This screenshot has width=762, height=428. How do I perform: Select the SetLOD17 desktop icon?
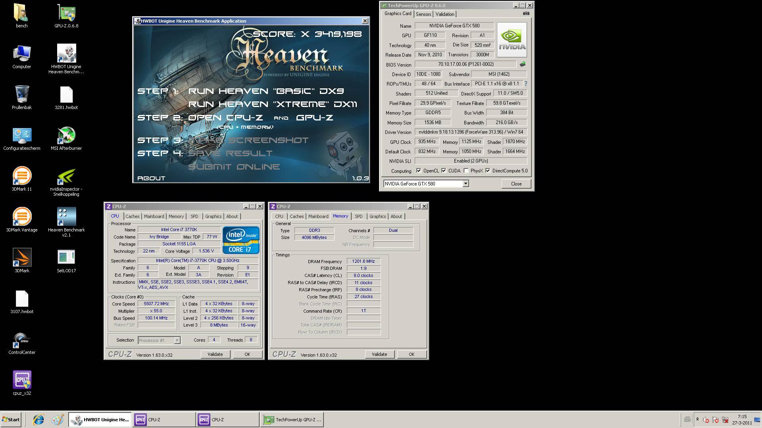tap(66, 261)
